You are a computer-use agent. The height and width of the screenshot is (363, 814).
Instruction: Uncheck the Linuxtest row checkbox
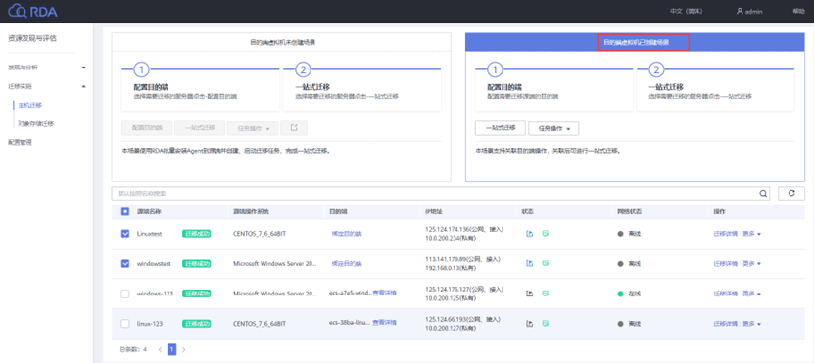pos(125,234)
